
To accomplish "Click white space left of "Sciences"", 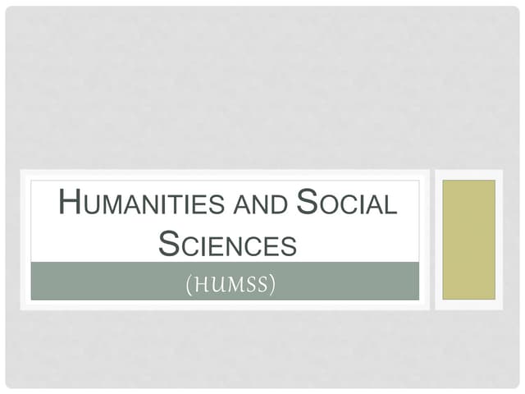I will tap(90, 243).
